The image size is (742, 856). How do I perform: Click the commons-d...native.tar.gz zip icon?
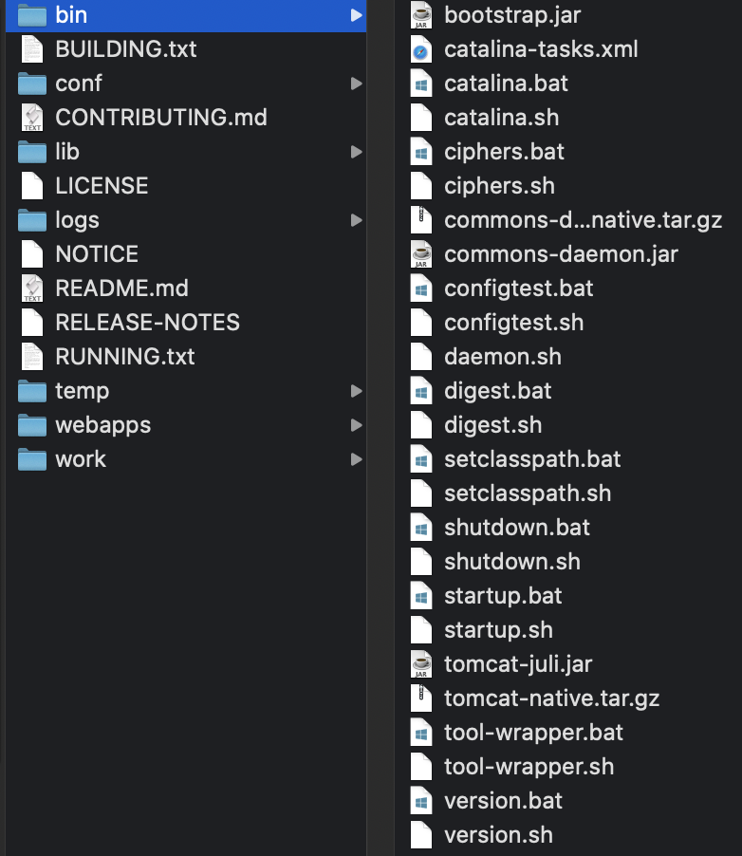pyautogui.click(x=421, y=220)
